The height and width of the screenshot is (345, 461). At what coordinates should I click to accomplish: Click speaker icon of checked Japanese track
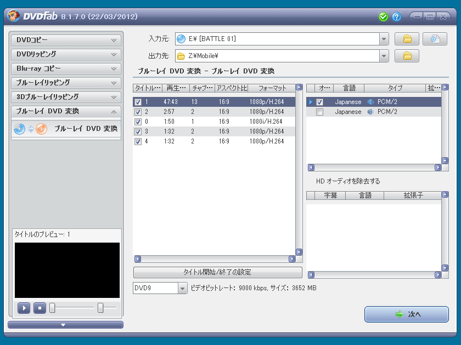370,102
